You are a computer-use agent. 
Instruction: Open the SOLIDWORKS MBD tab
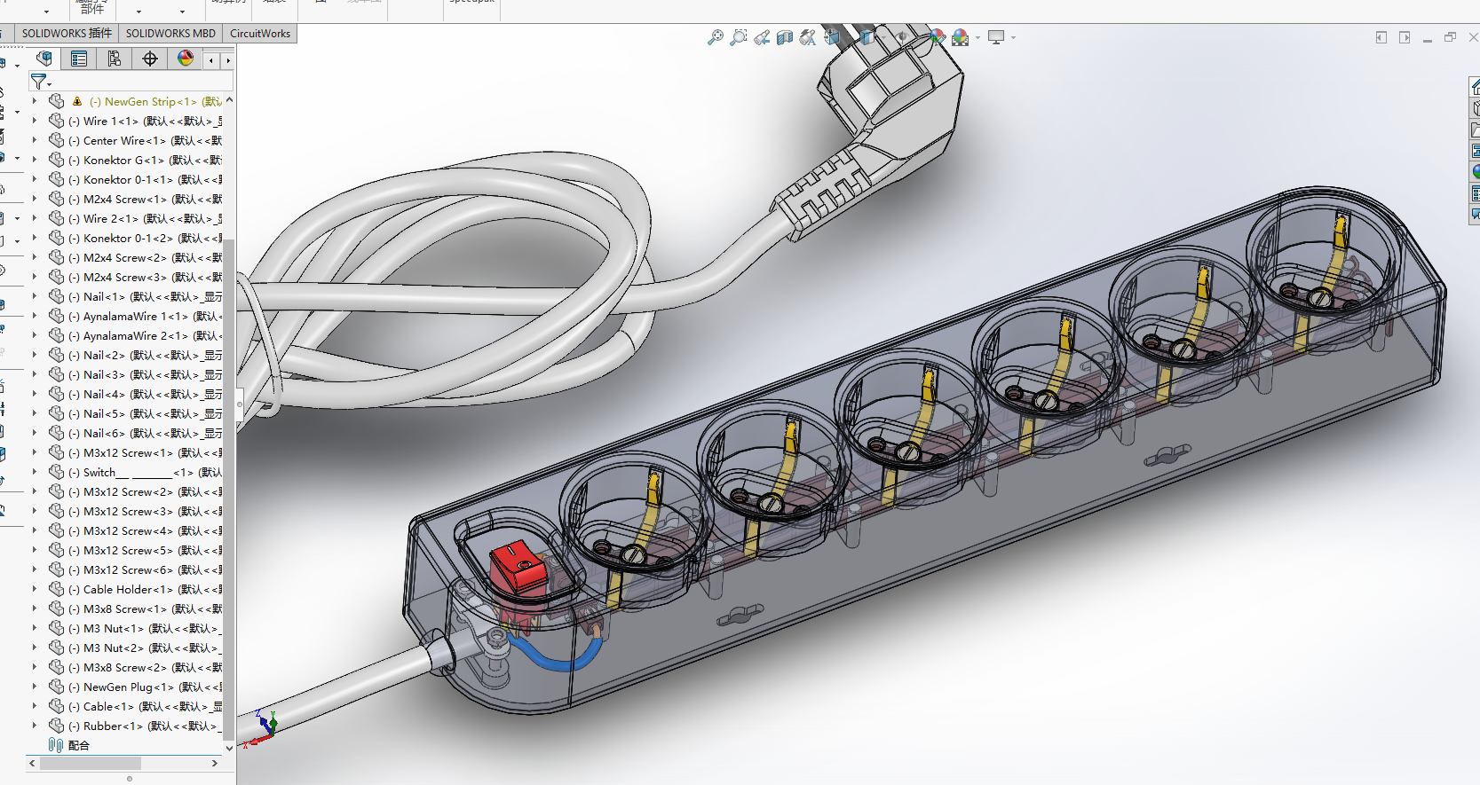tap(170, 33)
